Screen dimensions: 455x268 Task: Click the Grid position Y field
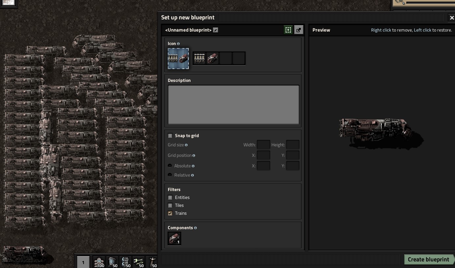coord(293,155)
